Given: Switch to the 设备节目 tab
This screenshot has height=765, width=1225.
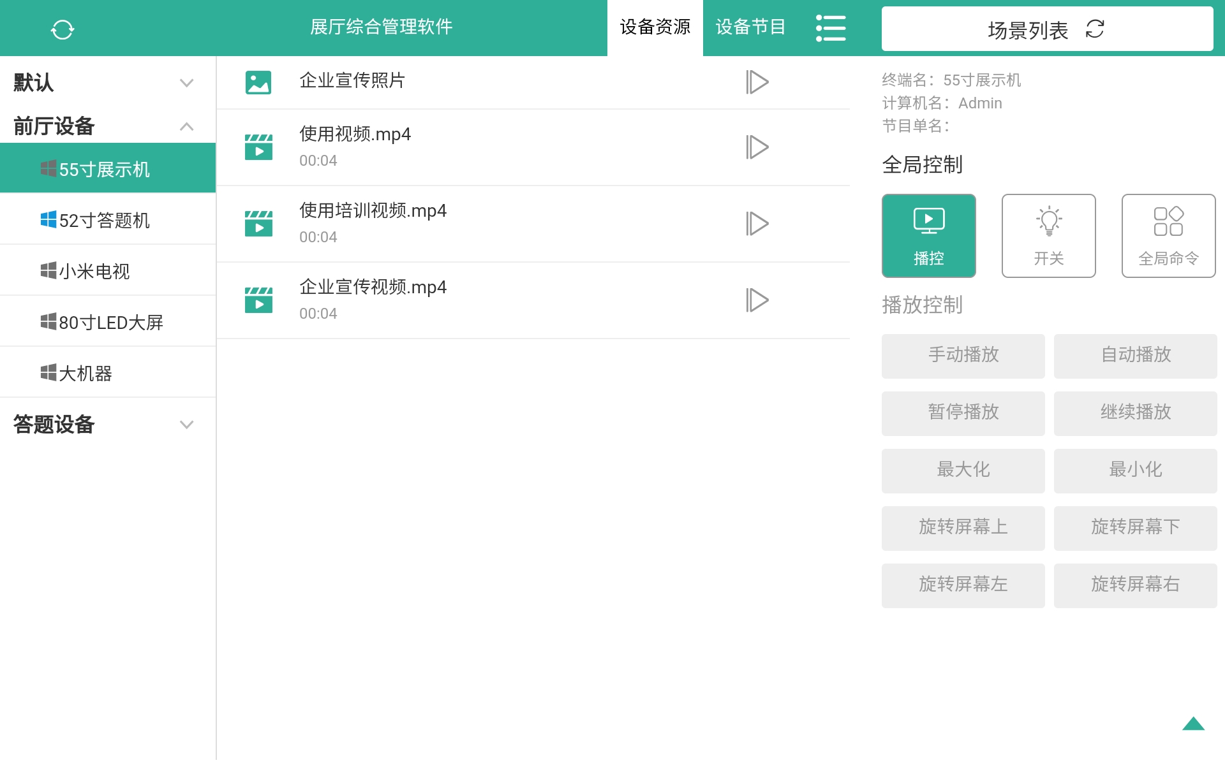Looking at the screenshot, I should (750, 27).
